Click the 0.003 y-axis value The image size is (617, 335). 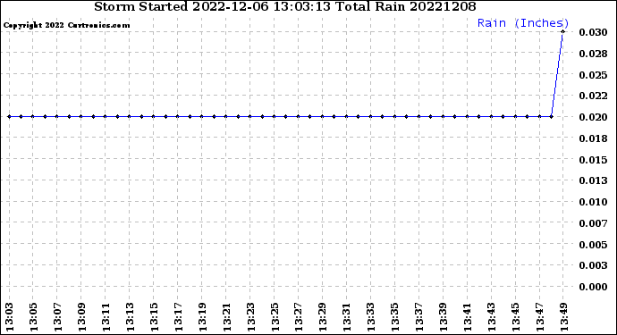[593, 265]
